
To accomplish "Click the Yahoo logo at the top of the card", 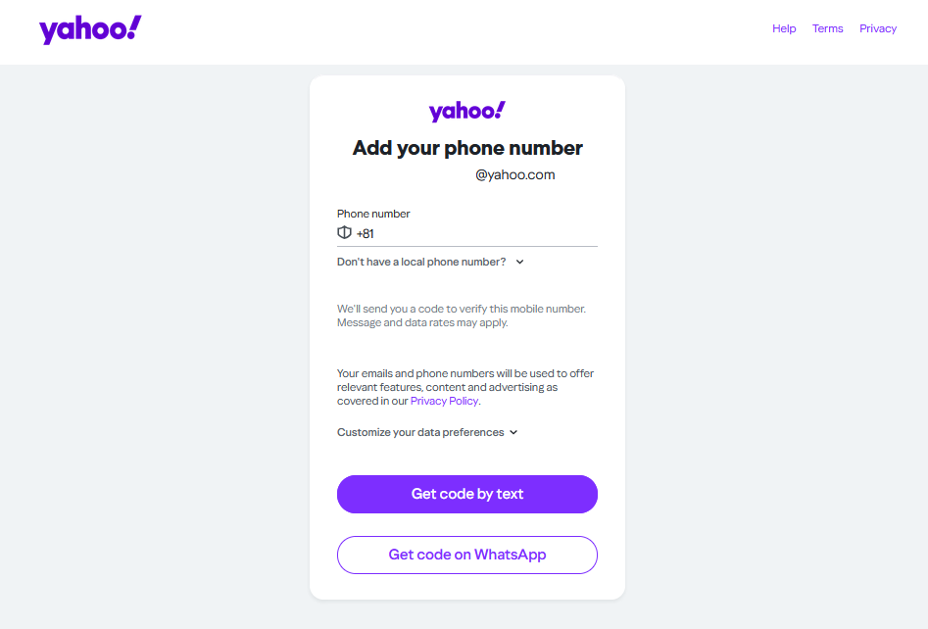I will [466, 111].
